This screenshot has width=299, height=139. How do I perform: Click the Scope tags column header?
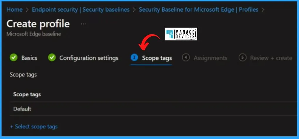(27, 94)
